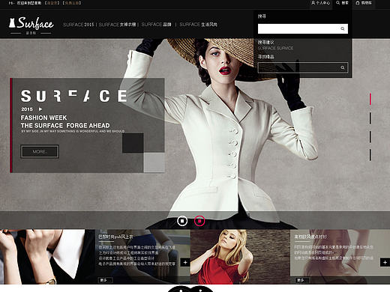Focus the dark lower search input field
Image resolution: width=390 pixels, height=292 pixels.
pos(303,67)
